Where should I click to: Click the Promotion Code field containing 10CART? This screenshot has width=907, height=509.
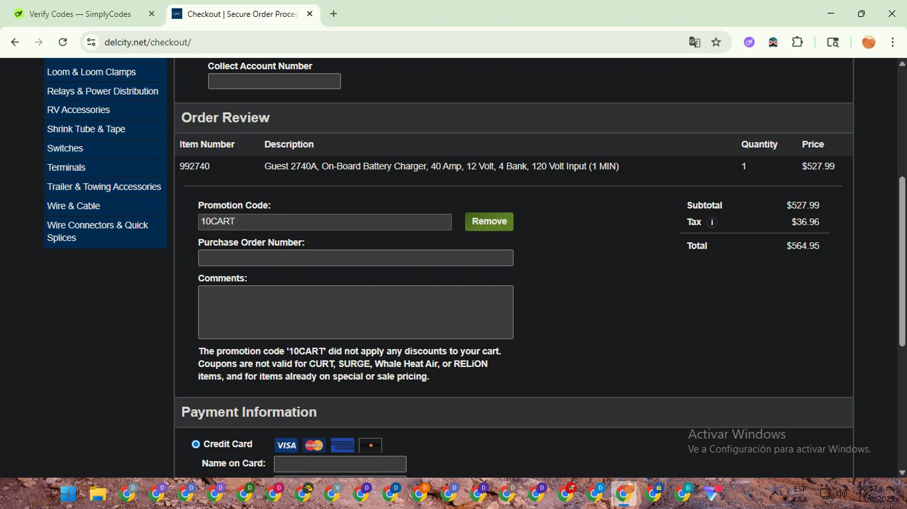click(325, 222)
